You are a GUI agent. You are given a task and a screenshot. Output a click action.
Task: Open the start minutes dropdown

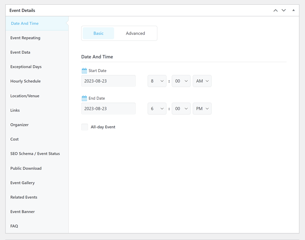pyautogui.click(x=181, y=81)
